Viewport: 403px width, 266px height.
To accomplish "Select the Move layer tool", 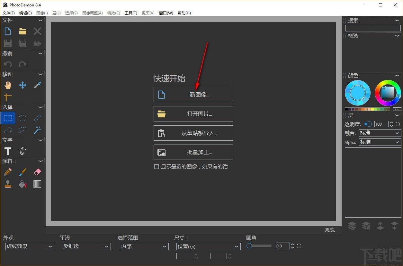I will [x=22, y=85].
